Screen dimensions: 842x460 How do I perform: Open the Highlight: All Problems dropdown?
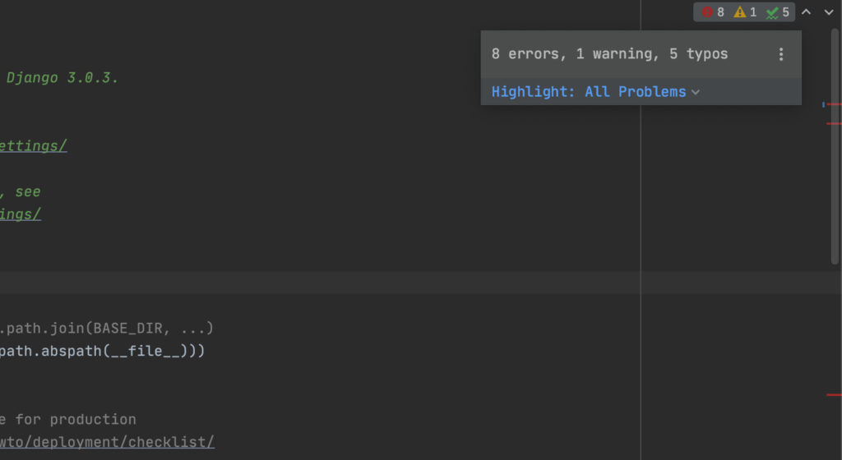[x=595, y=92]
